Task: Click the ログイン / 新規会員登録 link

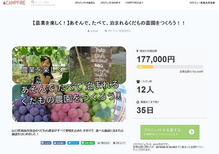Action: click(x=202, y=3)
